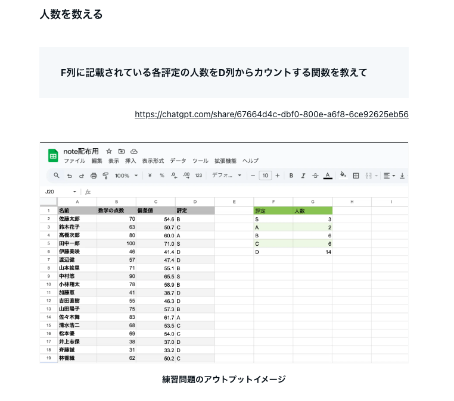This screenshot has width=454, height=401.
Task: Open the 拡張機能 menu
Action: [225, 161]
